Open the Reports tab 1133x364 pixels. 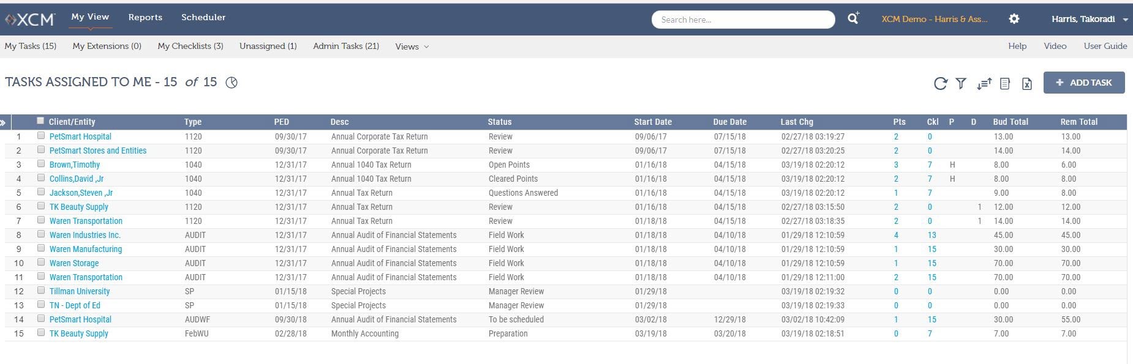(145, 17)
